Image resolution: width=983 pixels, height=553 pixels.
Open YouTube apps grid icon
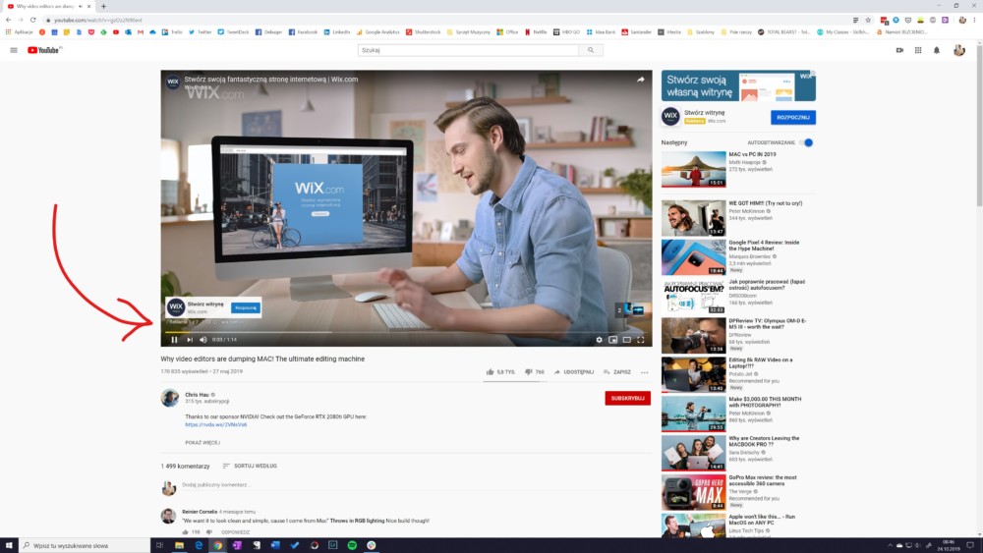[918, 50]
